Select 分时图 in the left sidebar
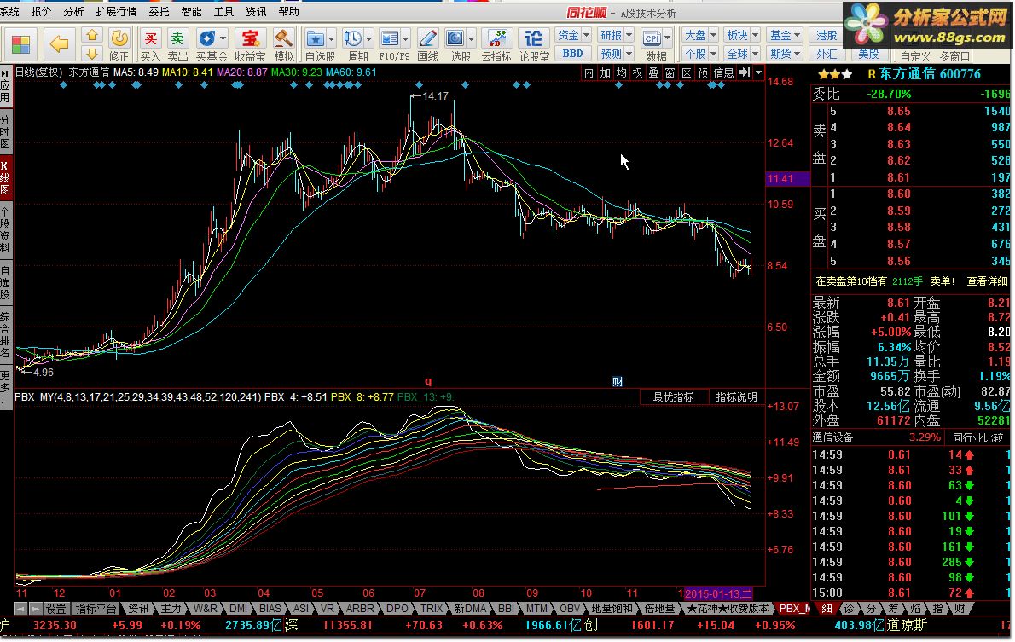The height and width of the screenshot is (642, 1015). click(x=5, y=131)
